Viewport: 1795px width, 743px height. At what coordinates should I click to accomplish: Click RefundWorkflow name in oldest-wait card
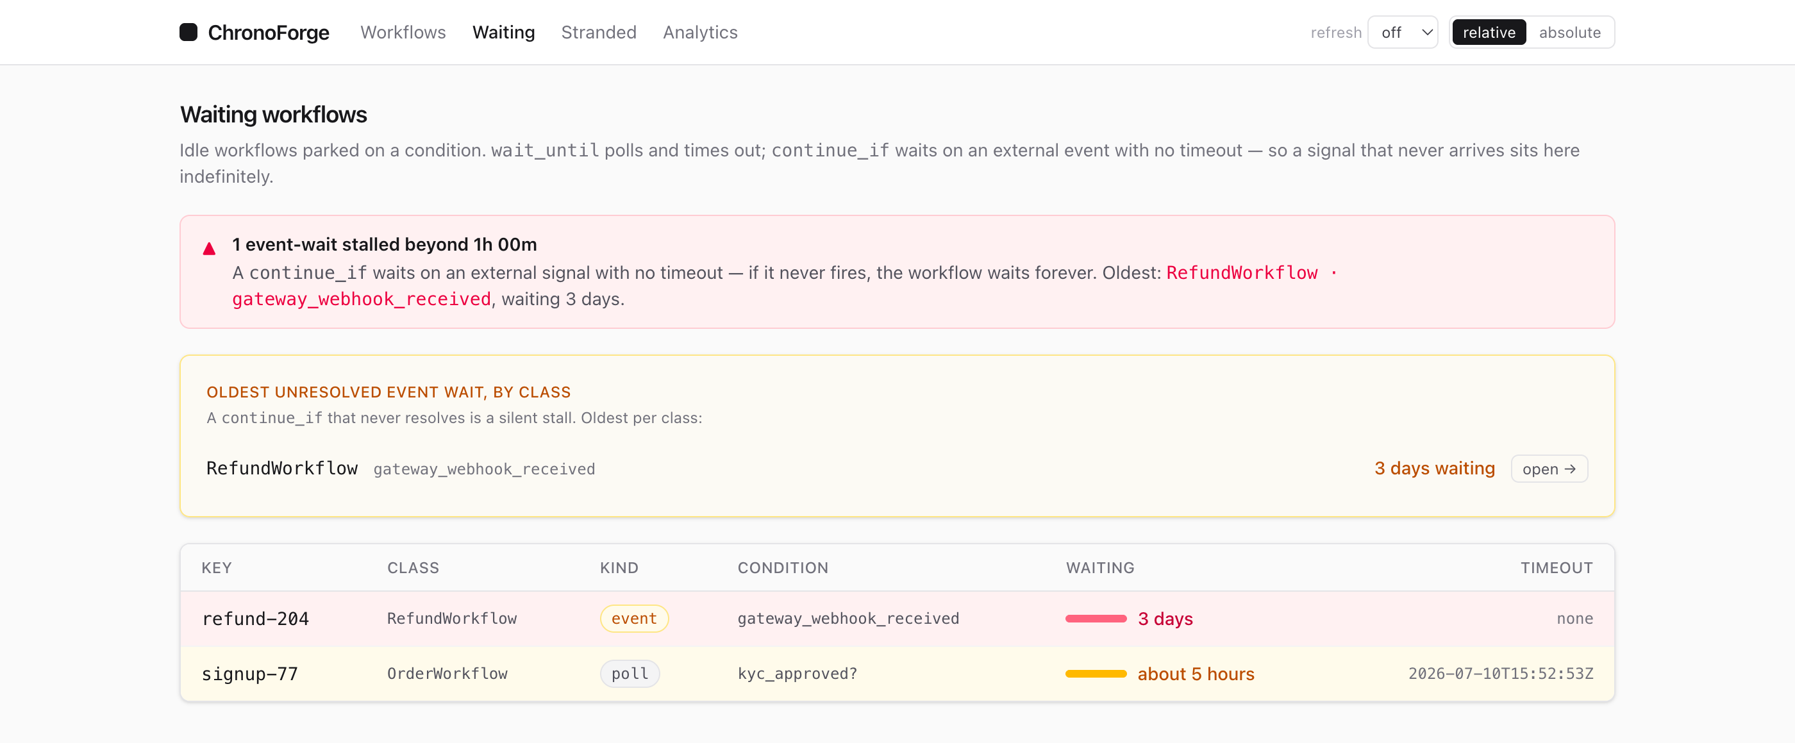click(x=281, y=469)
